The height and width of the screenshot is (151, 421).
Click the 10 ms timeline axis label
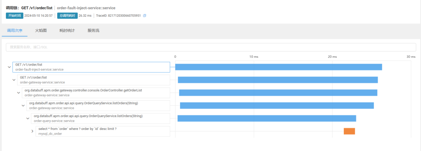[x=254, y=57]
